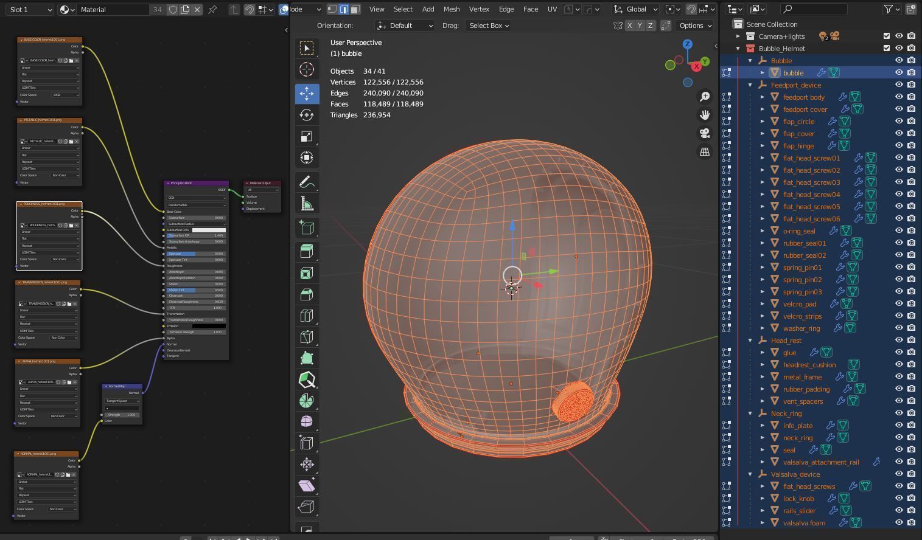Viewport: 922px width, 540px height.
Task: Enable fake user shield for Material
Action: [173, 10]
